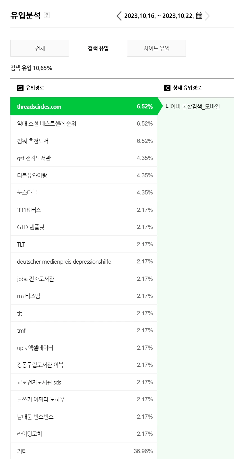This screenshot has width=234, height=459.
Task: Expand the 기타 row at bottom
Action: 84,451
